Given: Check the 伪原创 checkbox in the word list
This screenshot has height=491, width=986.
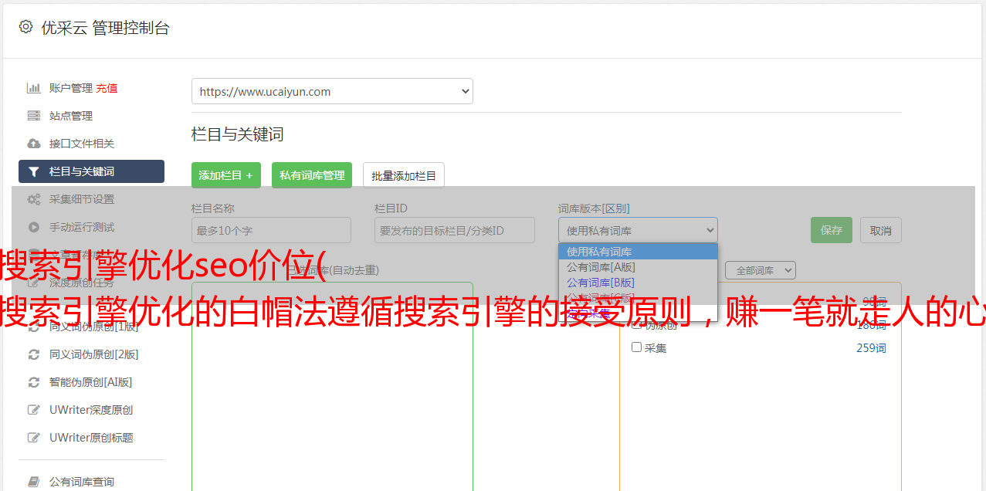Looking at the screenshot, I should point(637,324).
